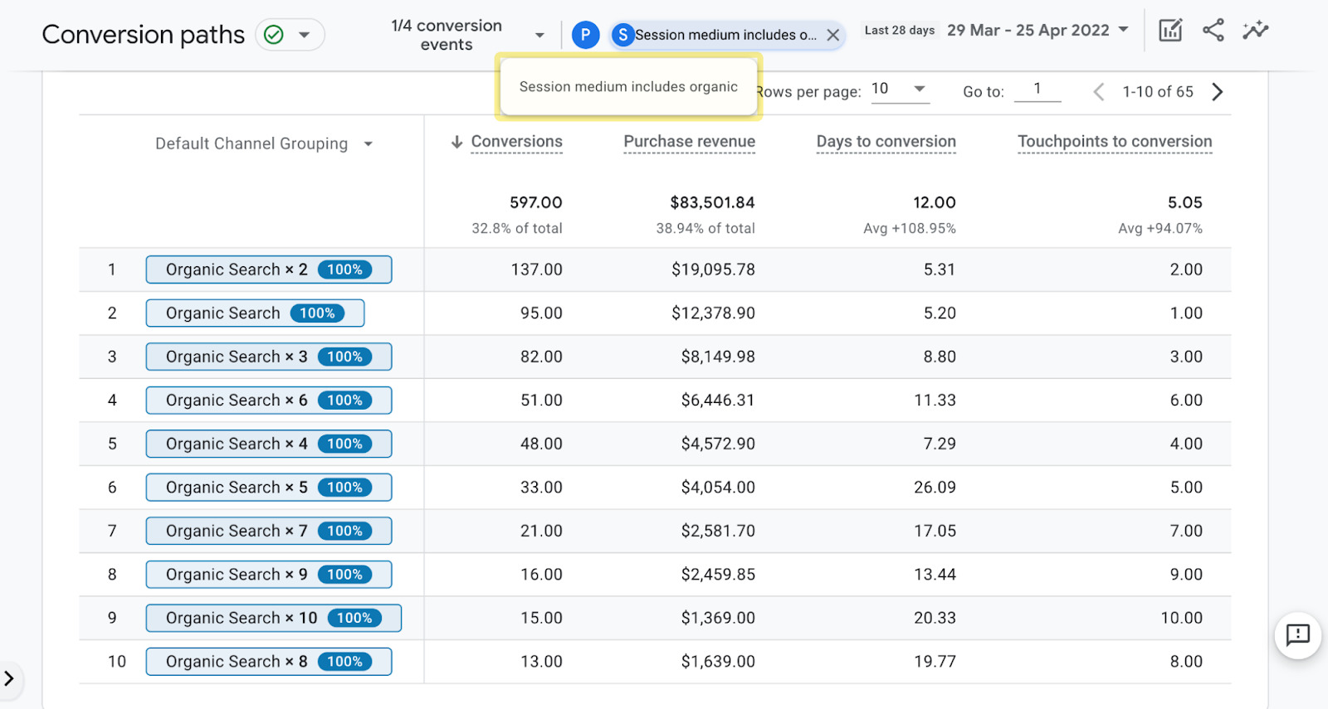1328x709 pixels.
Task: Expand the left navigation chevron
Action: (x=9, y=678)
